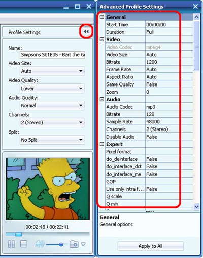The height and width of the screenshot is (258, 203).
Task: Collapse the advanced settings double-arrow icon
Action: (x=86, y=31)
